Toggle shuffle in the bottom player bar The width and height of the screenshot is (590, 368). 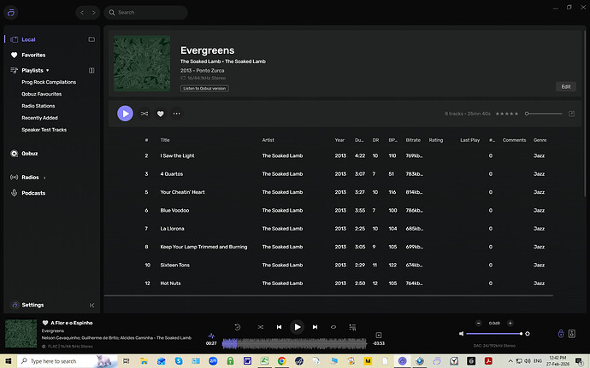(x=261, y=327)
